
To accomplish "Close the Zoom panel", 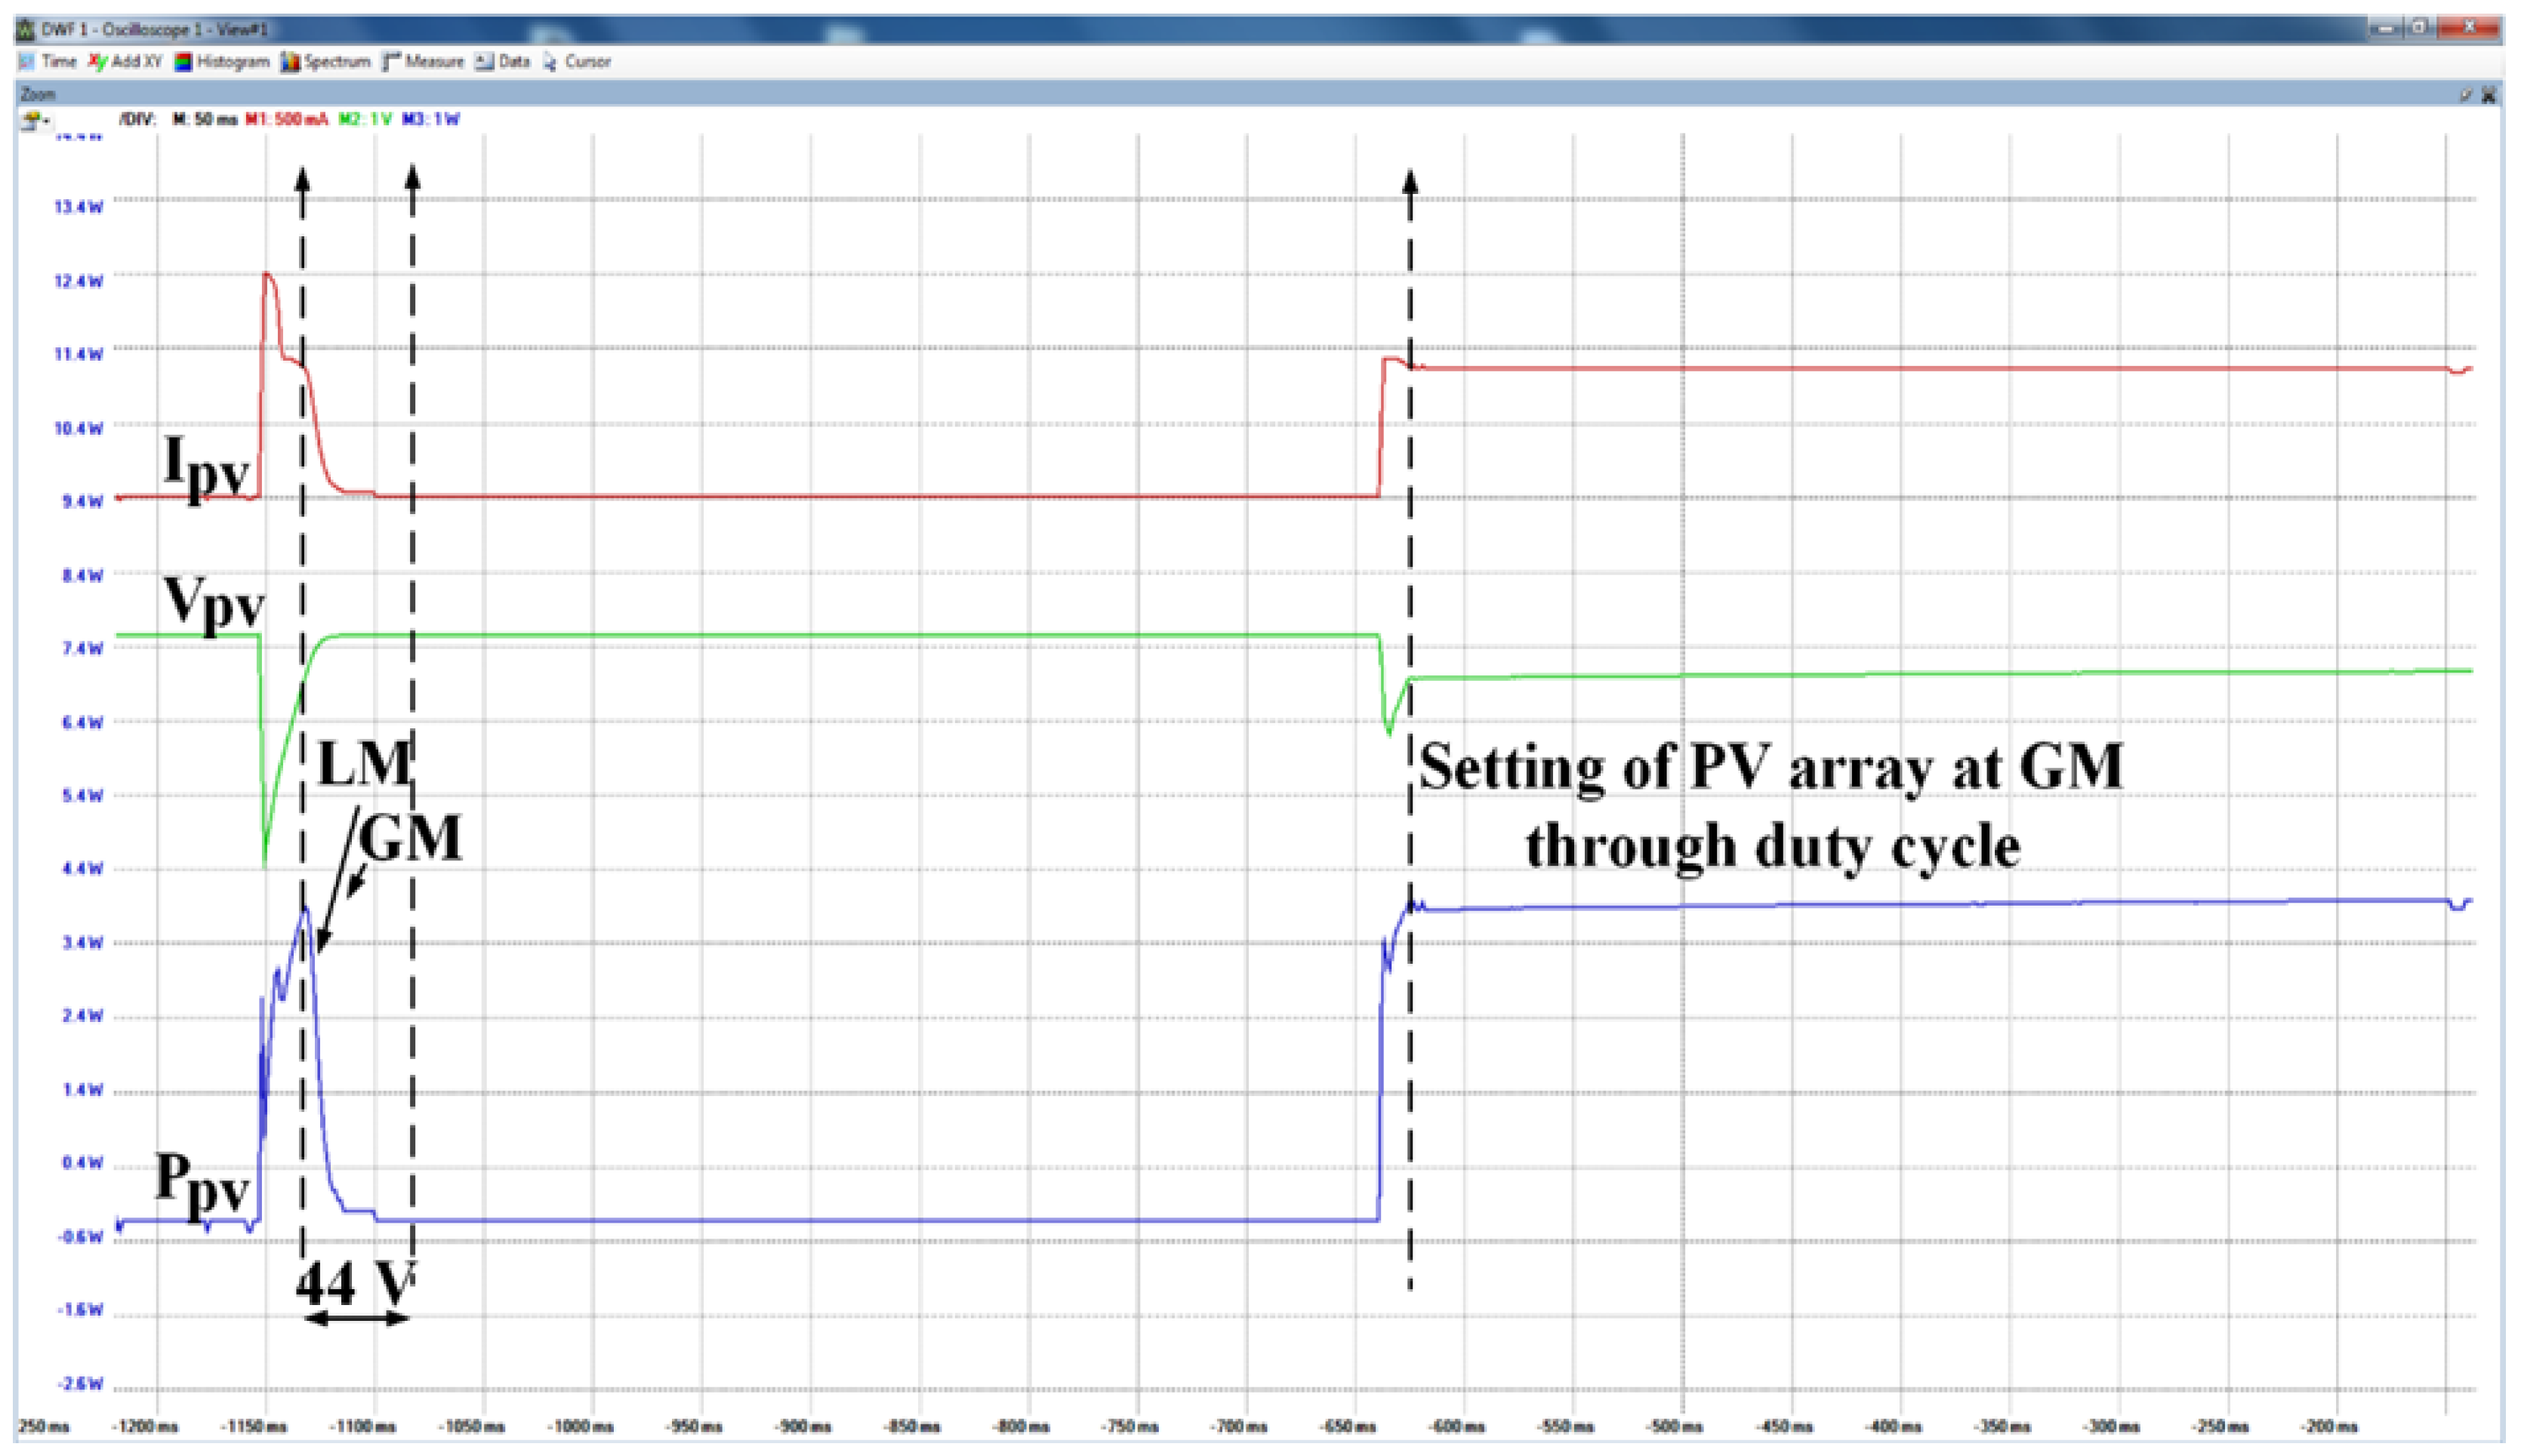I will point(2489,95).
